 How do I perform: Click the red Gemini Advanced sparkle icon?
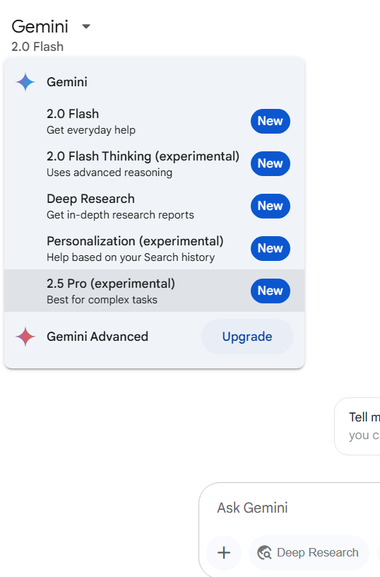pos(25,337)
